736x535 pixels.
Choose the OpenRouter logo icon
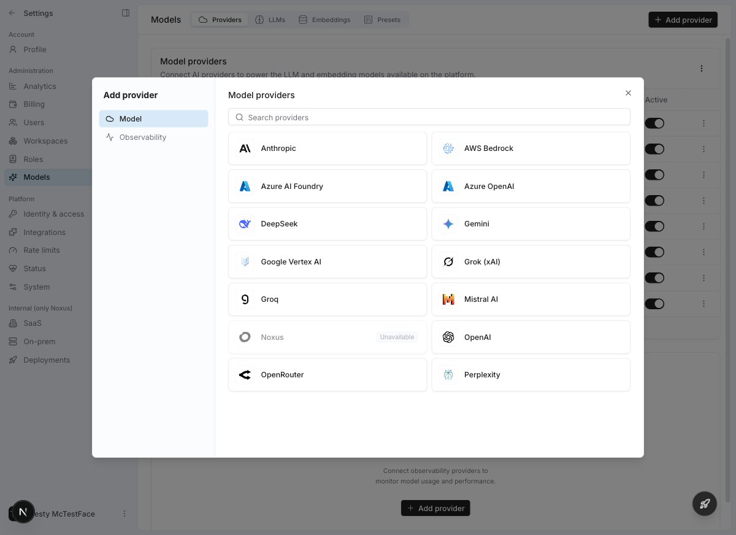[x=245, y=375]
